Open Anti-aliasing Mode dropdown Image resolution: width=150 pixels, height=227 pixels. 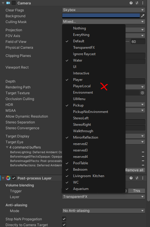point(104,211)
